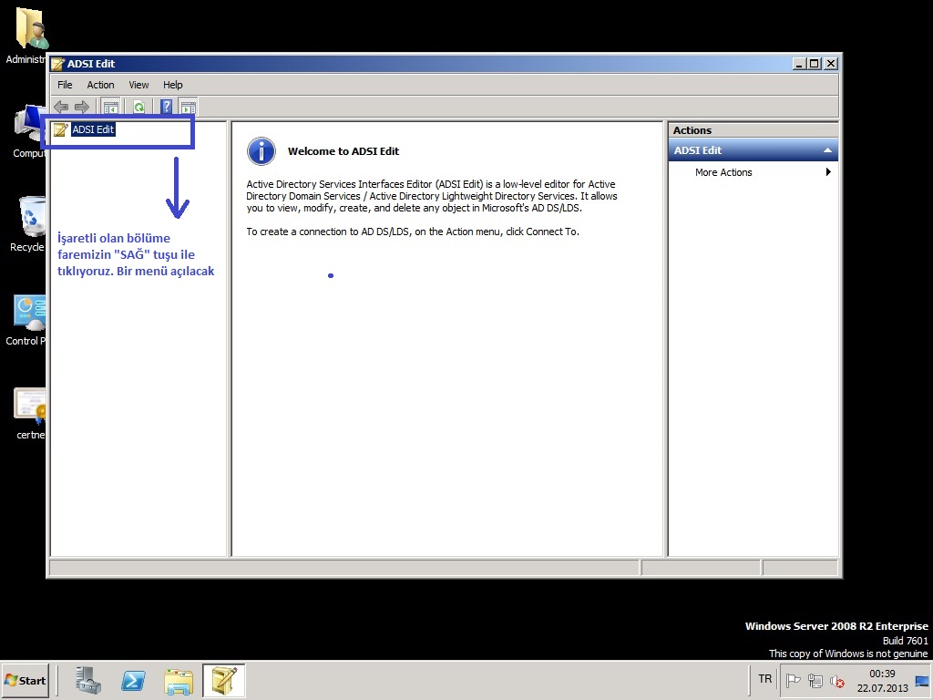Screen dimensions: 933x700
Task: Open the View menu
Action: pyautogui.click(x=138, y=85)
